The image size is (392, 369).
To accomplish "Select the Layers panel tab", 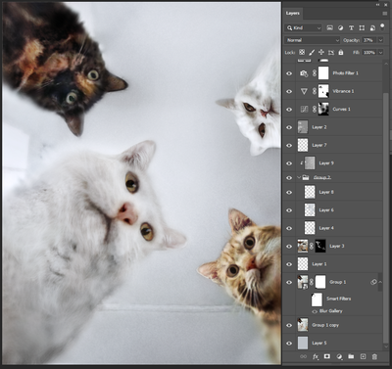I will click(293, 14).
